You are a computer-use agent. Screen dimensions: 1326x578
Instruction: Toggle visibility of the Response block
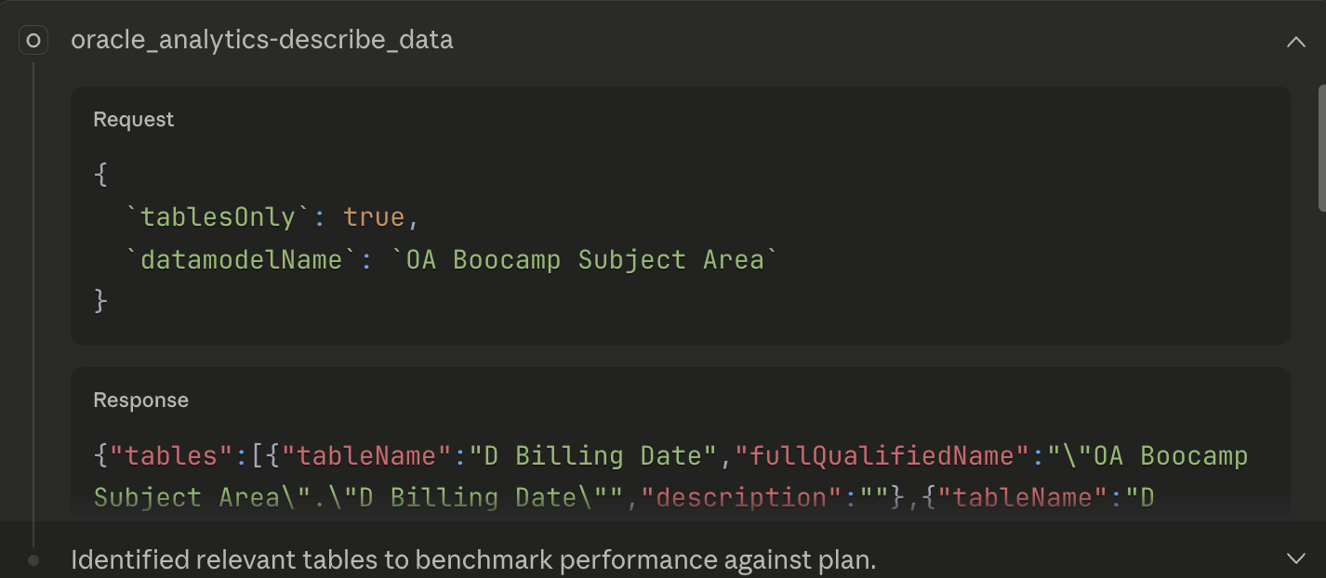pos(140,400)
